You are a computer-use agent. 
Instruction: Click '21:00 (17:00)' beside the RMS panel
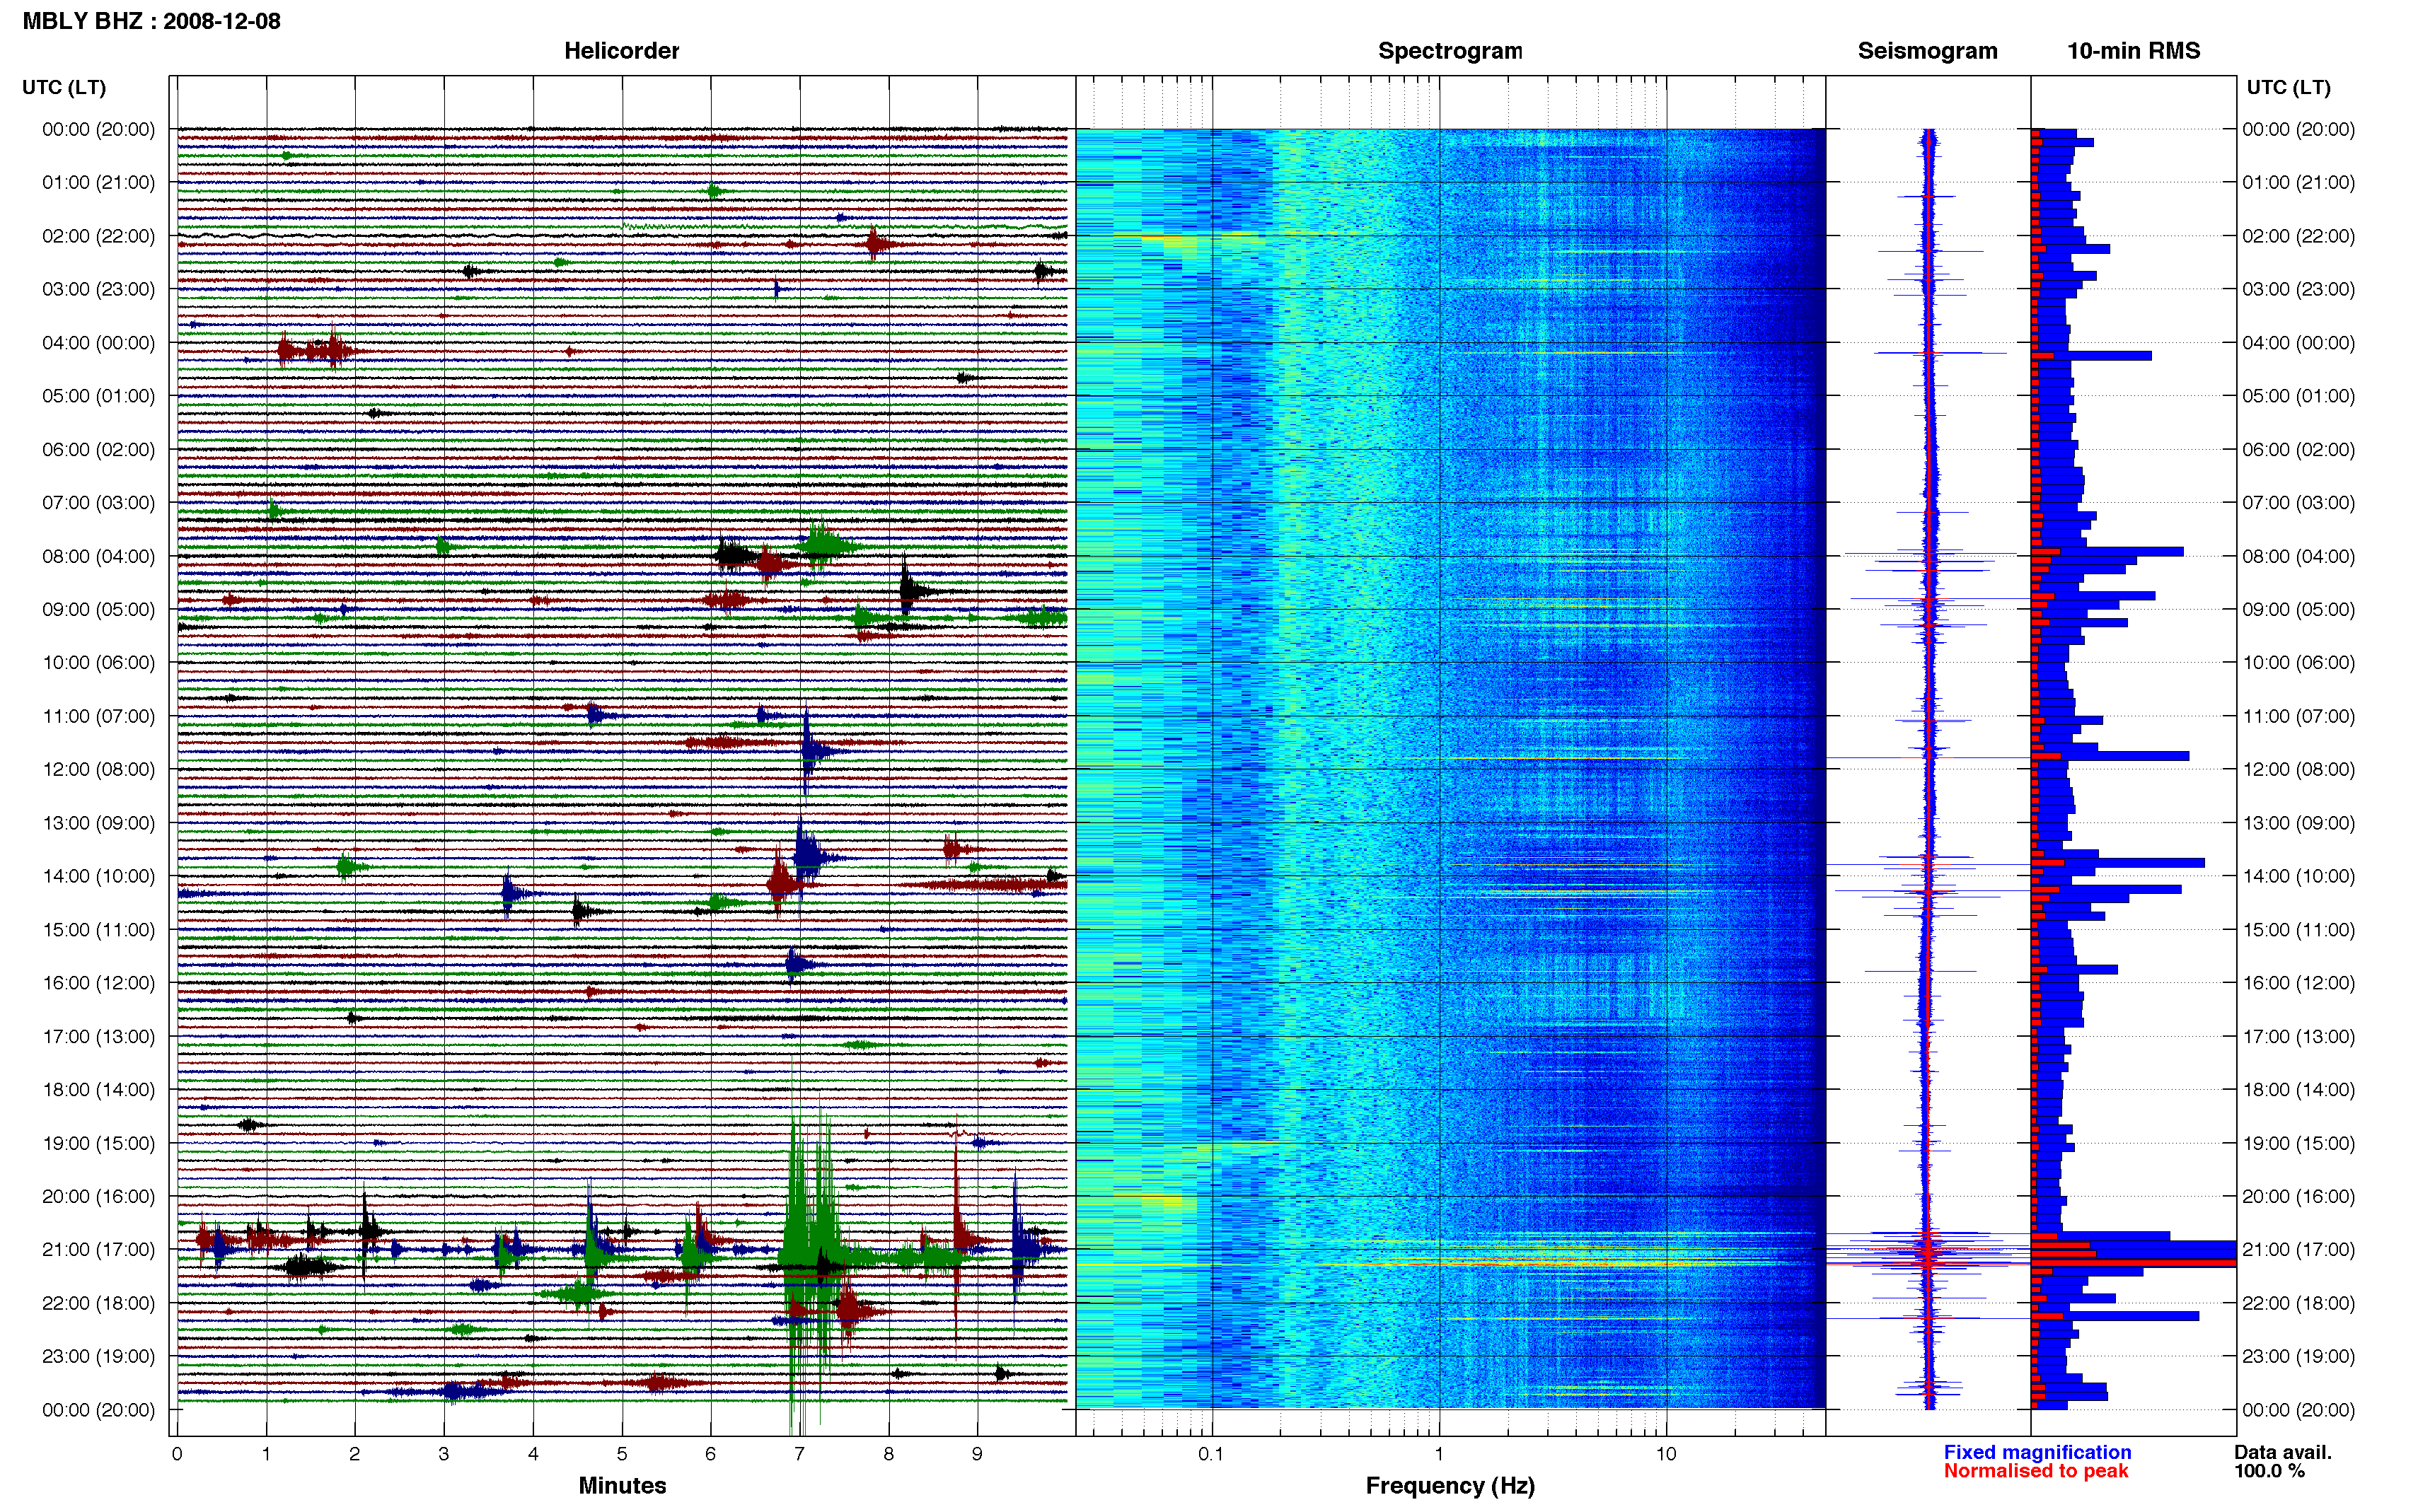(2298, 1249)
